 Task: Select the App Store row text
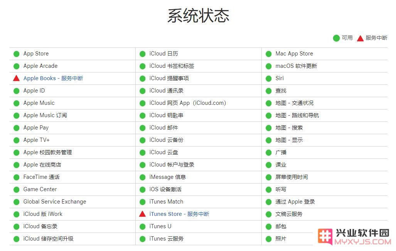click(x=36, y=54)
